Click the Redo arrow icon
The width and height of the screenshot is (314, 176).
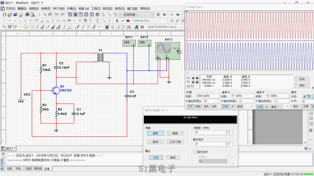(62, 15)
